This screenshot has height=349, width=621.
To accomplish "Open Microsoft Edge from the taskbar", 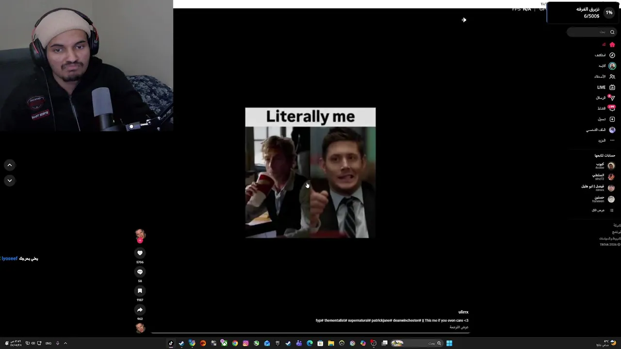I will 310,343.
